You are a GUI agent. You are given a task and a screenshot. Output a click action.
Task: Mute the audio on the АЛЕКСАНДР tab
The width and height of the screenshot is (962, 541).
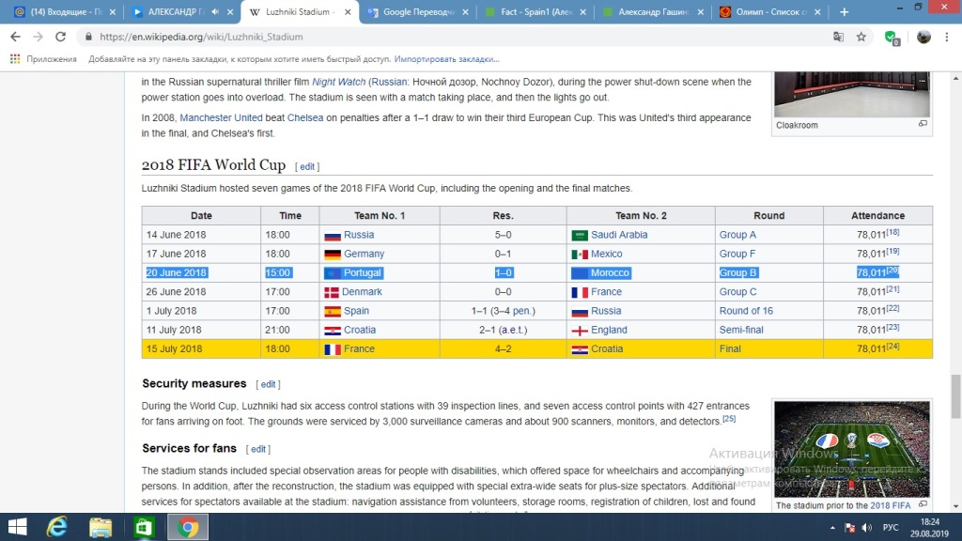click(x=215, y=11)
